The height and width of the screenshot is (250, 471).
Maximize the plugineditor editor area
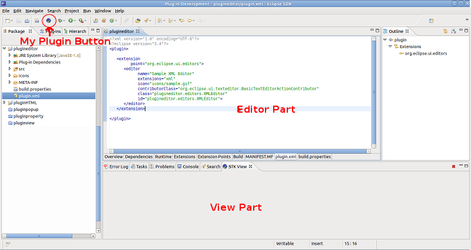(x=377, y=31)
